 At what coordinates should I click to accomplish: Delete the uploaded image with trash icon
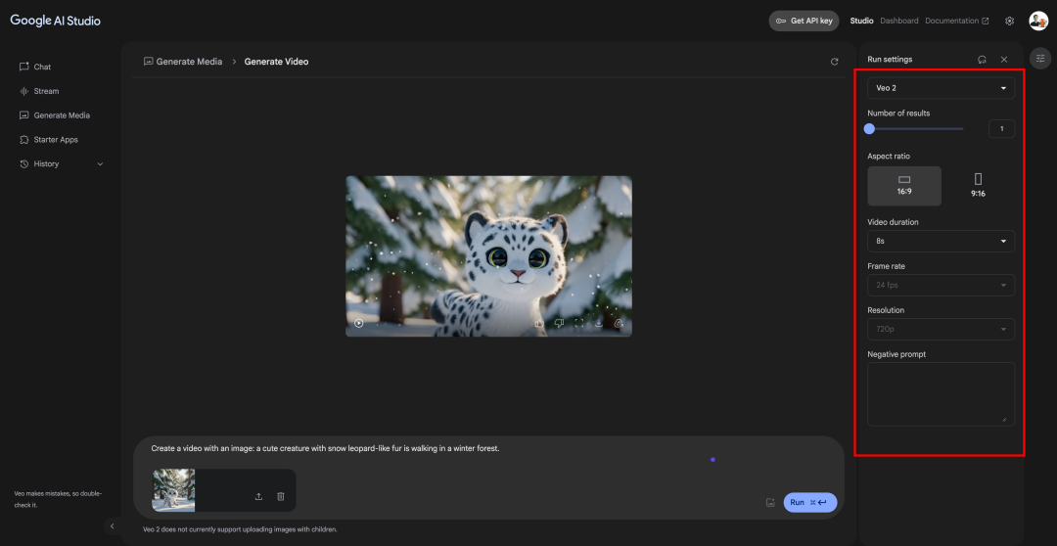click(281, 497)
